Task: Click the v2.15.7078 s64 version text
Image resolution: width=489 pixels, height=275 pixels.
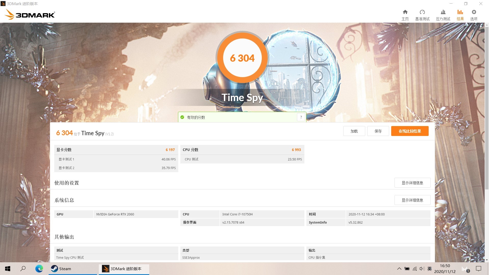Action: coord(233,223)
